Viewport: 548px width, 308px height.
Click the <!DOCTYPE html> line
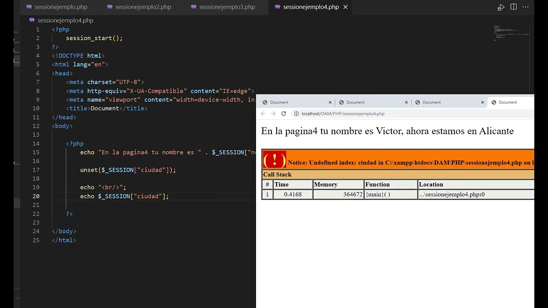pyautogui.click(x=78, y=56)
